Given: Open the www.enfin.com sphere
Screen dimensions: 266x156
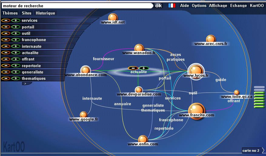Looking at the screenshot, I should click(x=143, y=139).
